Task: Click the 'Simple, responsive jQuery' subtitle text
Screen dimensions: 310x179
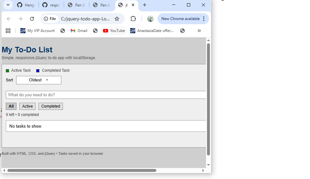Action: point(49,58)
